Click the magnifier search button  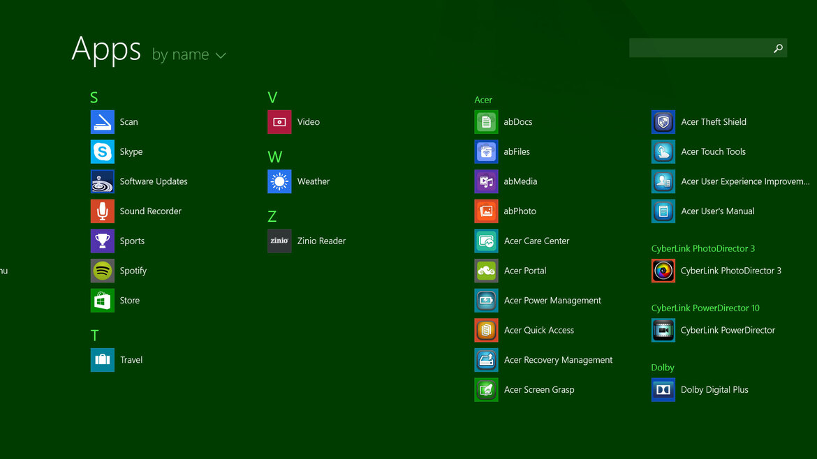pyautogui.click(x=778, y=48)
